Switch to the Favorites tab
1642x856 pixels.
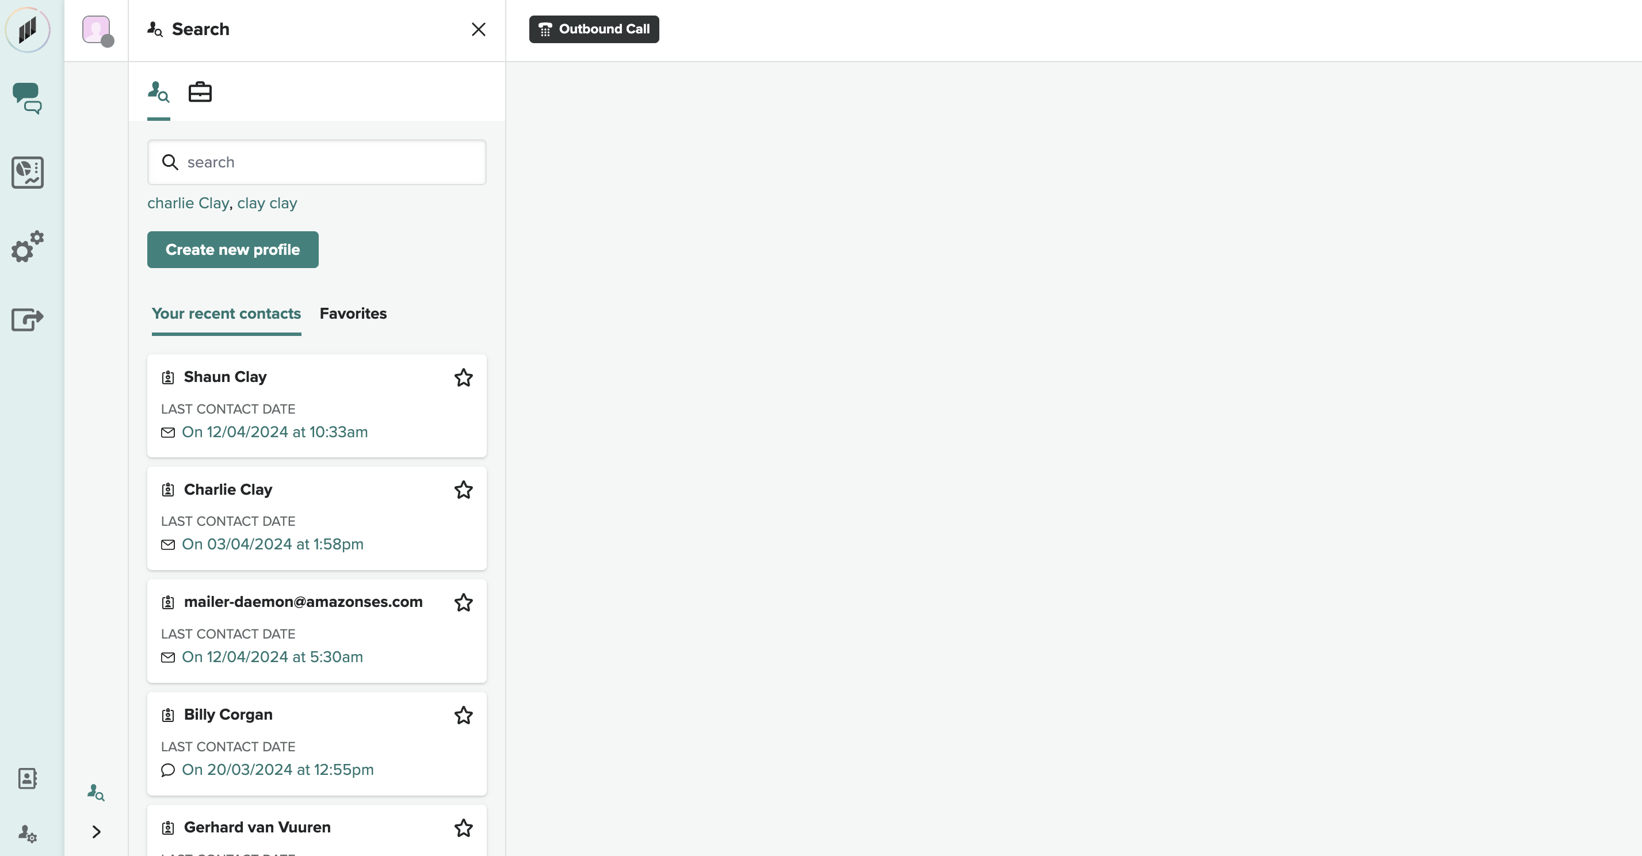tap(353, 314)
